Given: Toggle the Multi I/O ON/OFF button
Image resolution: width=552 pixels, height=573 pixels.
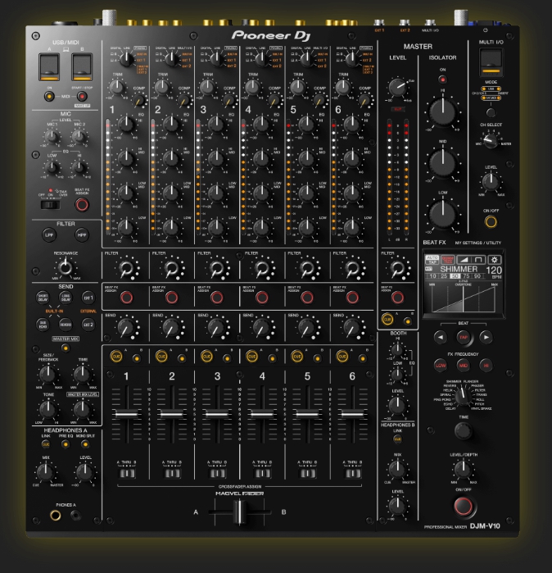Looking at the screenshot, I should pyautogui.click(x=491, y=221).
